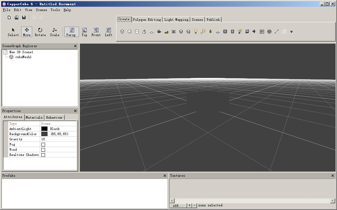337x210 pixels.
Task: Enable the Fog checkbox
Action: coord(43,145)
